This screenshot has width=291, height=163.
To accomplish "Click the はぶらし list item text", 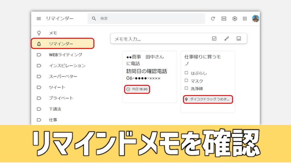I will pos(199,73).
